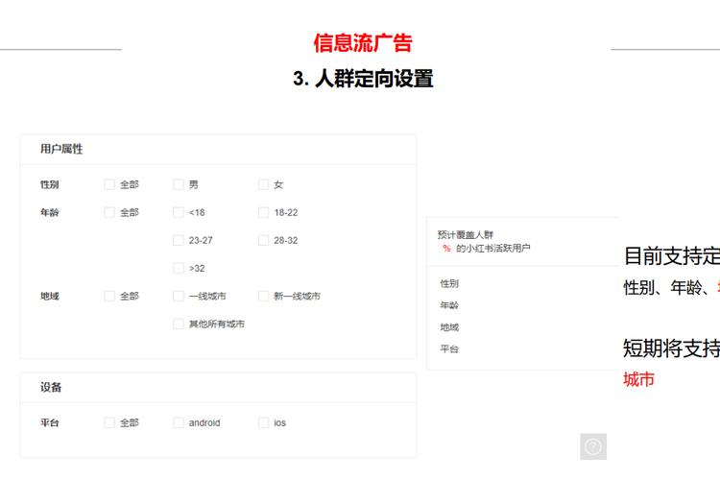Enable the 28-32 age checkbox
This screenshot has height=480, width=720.
point(264,240)
